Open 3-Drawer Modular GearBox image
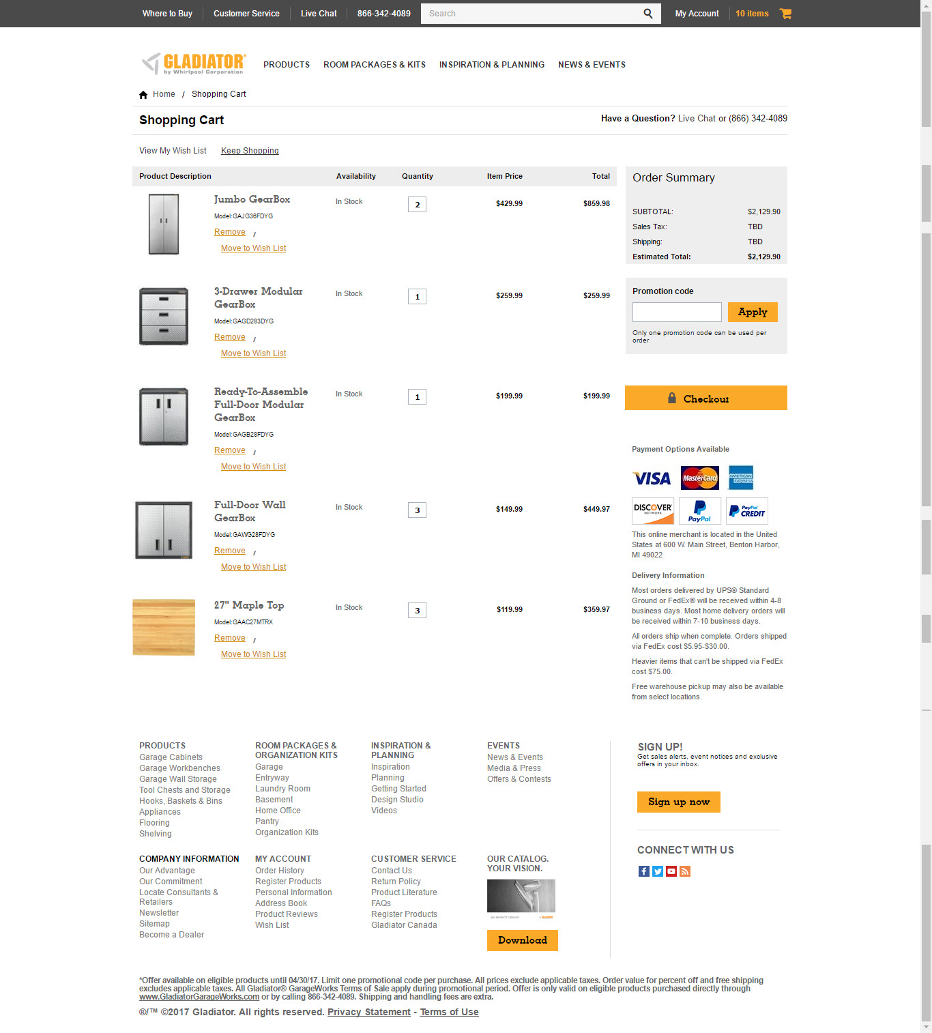 click(x=164, y=316)
